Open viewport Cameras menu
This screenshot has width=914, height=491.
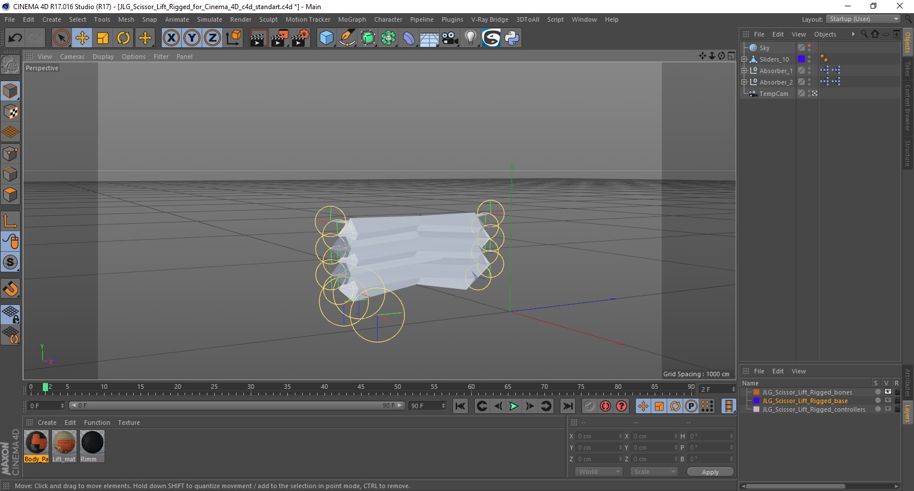click(x=72, y=57)
